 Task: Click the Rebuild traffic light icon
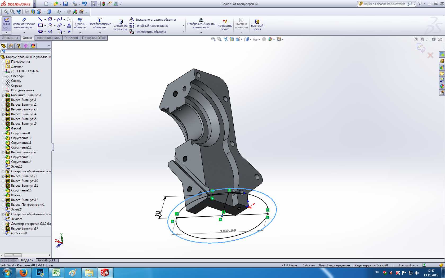pyautogui.click(x=104, y=4)
